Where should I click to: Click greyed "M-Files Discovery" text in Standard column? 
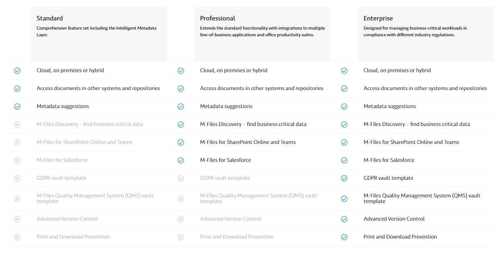tap(90, 124)
